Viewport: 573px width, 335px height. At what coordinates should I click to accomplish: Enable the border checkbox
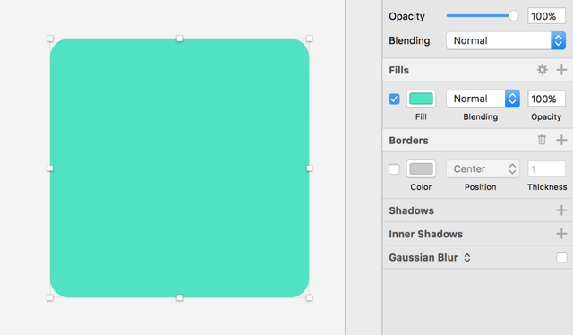[394, 169]
